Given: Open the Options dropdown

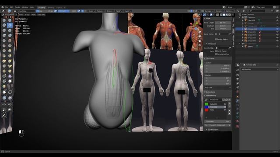Looking at the screenshot, I should point(229,11).
